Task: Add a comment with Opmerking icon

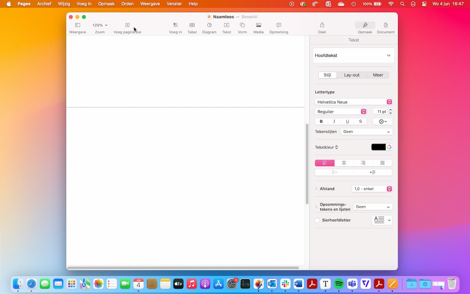Action: pos(278,25)
